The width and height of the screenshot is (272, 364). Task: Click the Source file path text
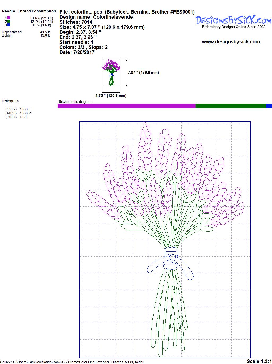(72, 362)
